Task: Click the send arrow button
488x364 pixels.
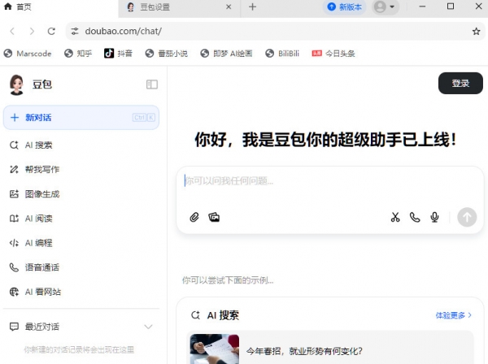Action: (467, 217)
